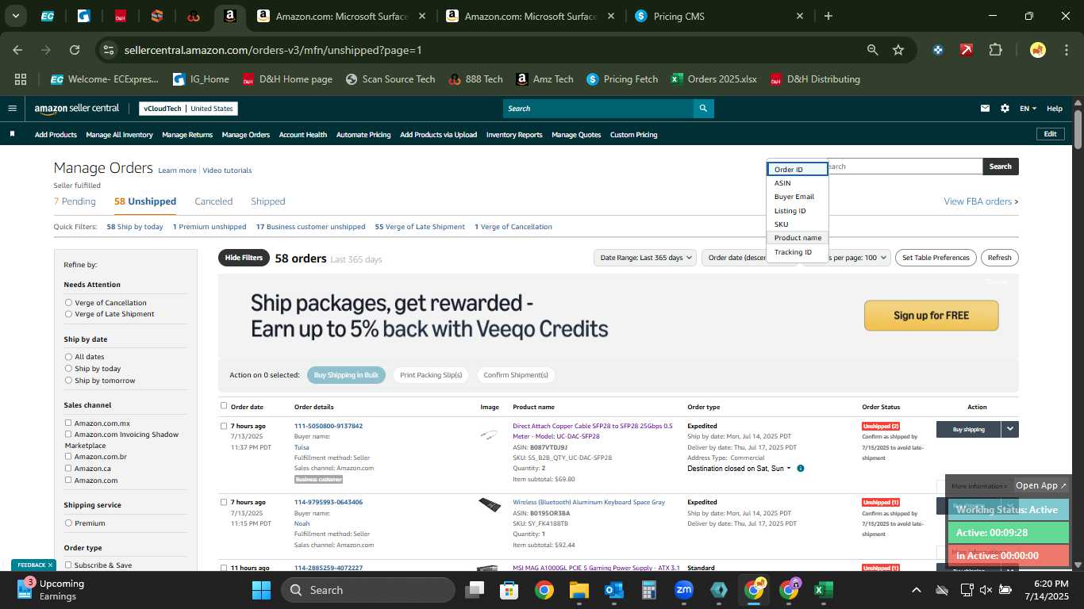
Task: Open order 111-5050800-9137842 link
Action: (x=329, y=427)
